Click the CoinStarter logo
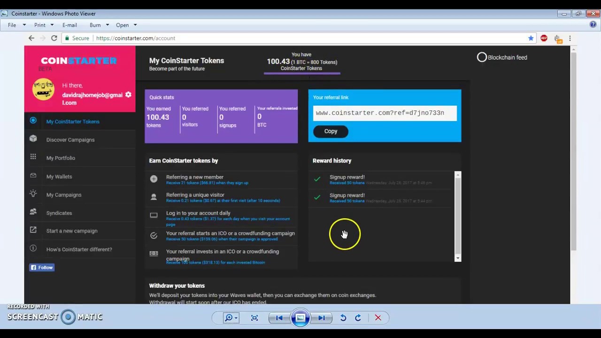601x338 pixels. click(x=78, y=61)
